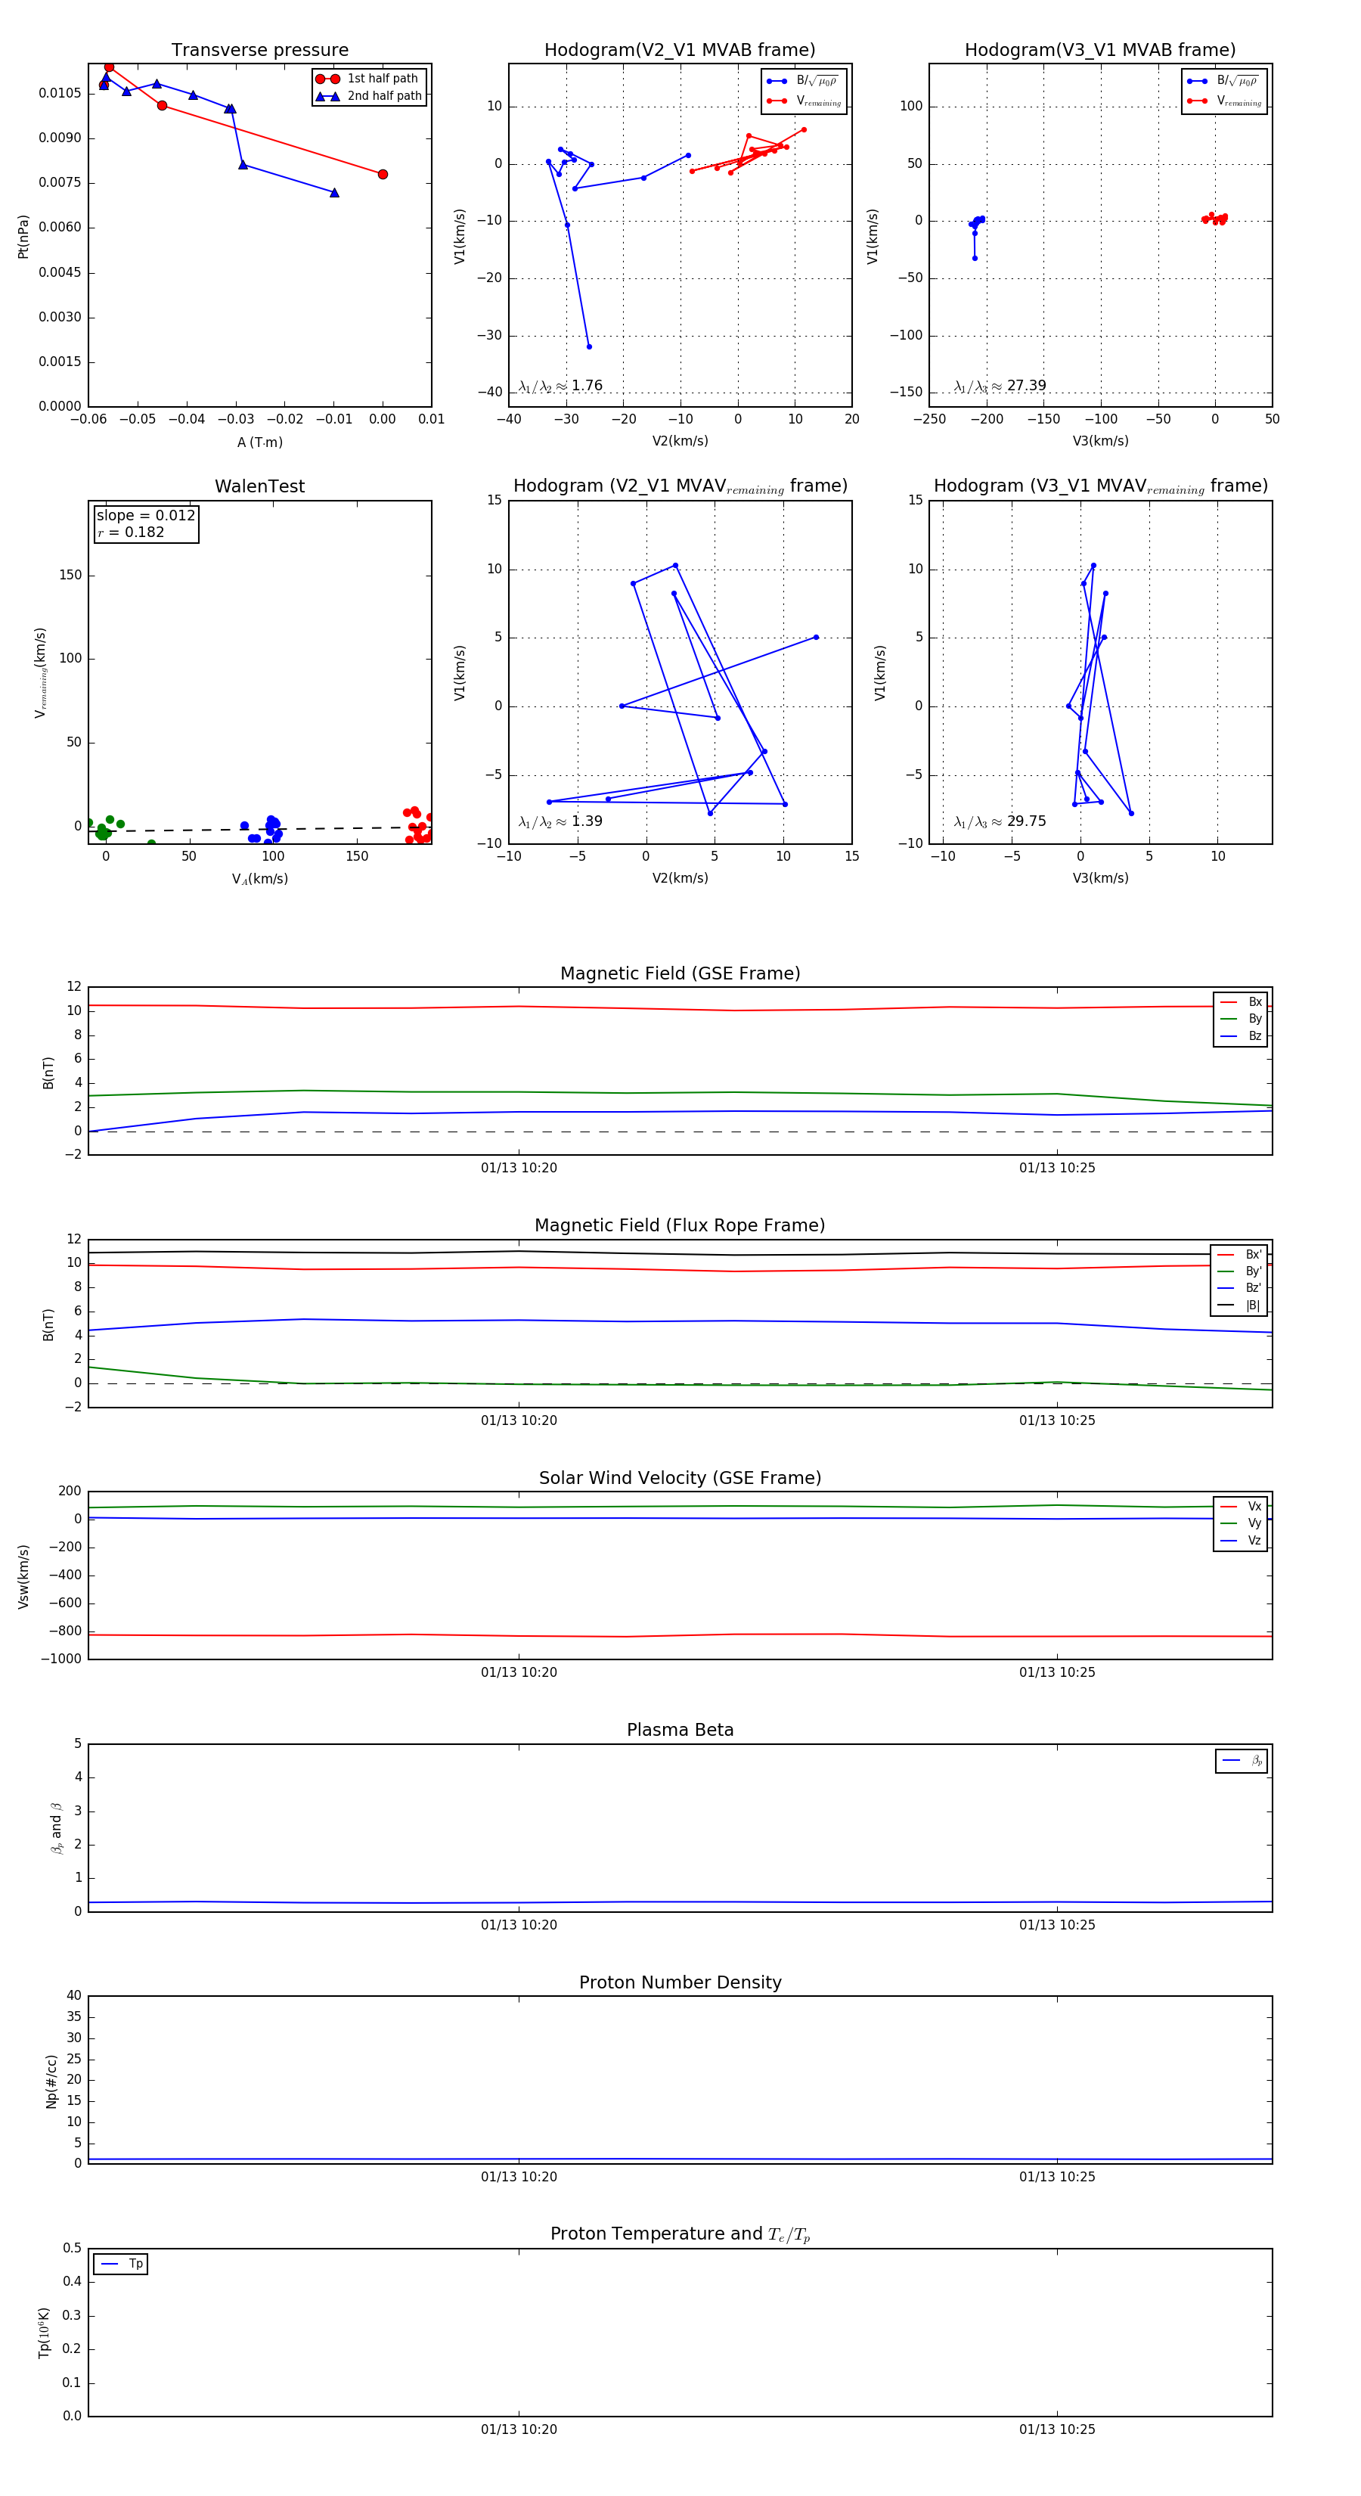
Task: Click '01/13 10:25' tick under GSE magnetic field panel
Action: pos(1057,1169)
